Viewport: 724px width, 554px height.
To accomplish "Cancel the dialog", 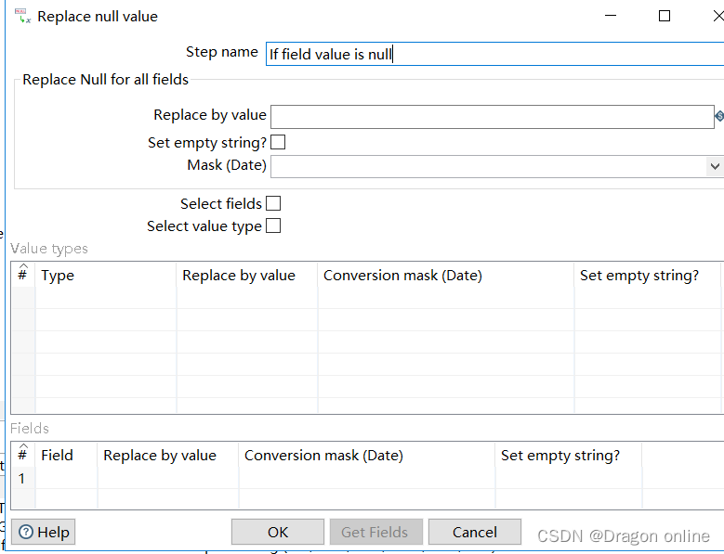I will tap(475, 532).
